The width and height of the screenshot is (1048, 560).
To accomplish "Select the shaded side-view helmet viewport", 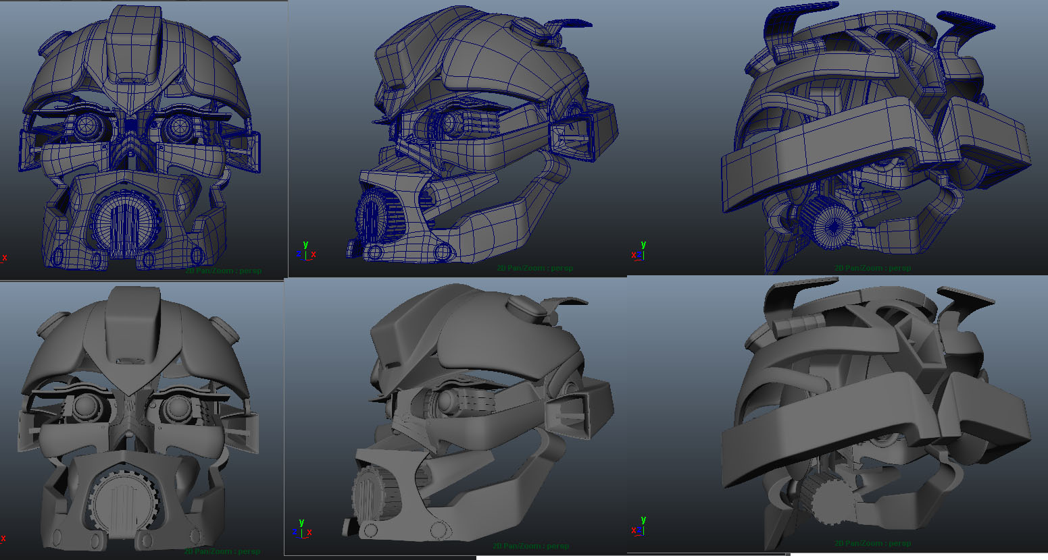I will 456,416.
